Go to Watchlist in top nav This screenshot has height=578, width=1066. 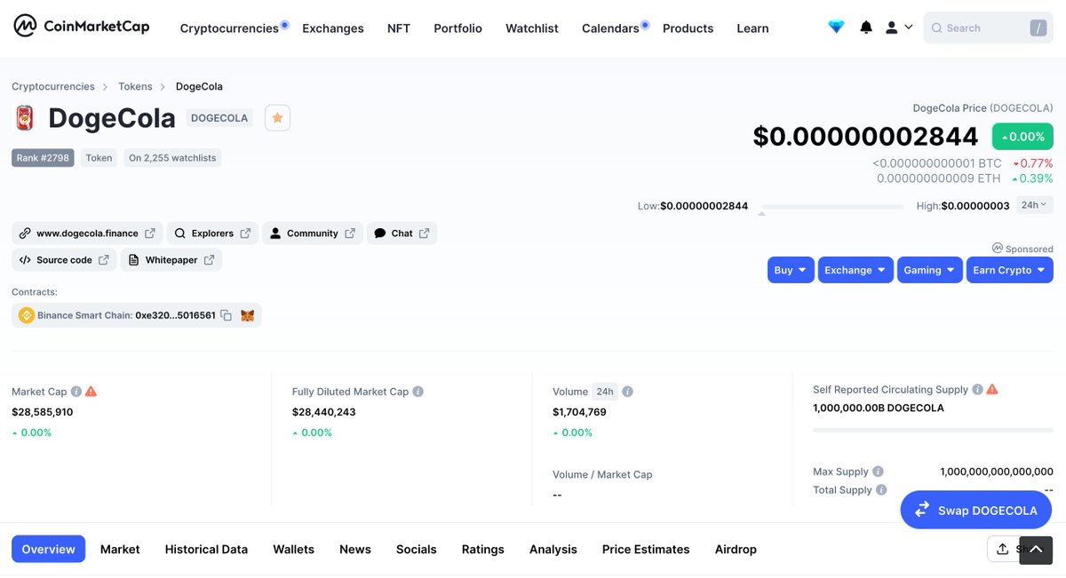click(532, 28)
